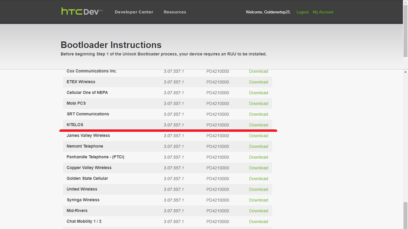Click the Logout link

[302, 12]
